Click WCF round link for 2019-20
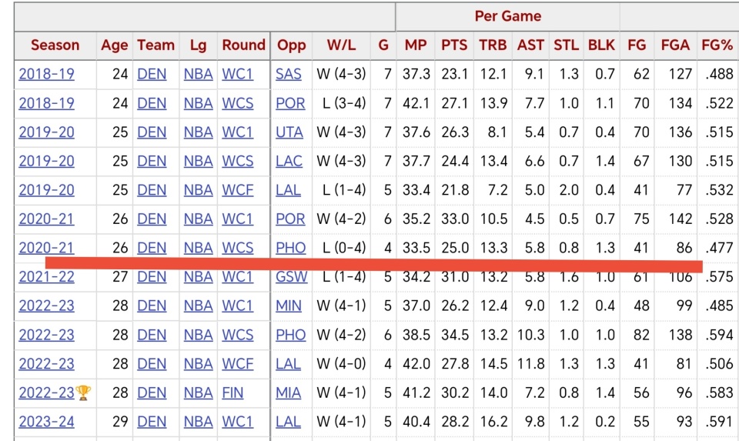 (237, 190)
